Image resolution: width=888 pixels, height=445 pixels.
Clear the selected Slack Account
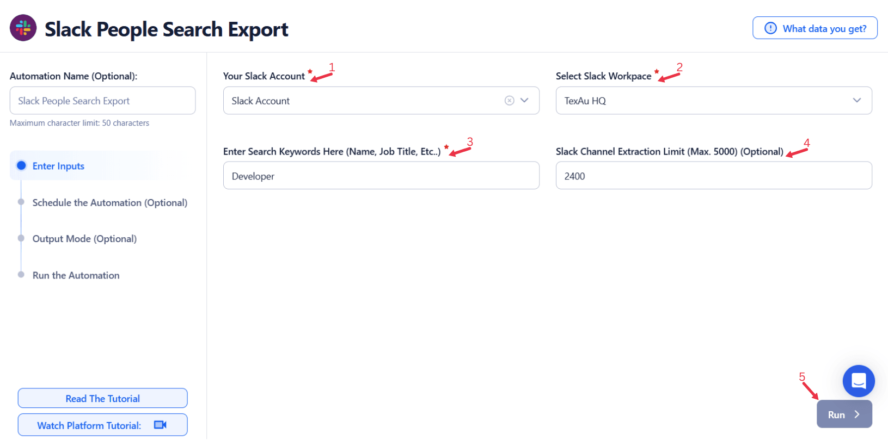509,101
